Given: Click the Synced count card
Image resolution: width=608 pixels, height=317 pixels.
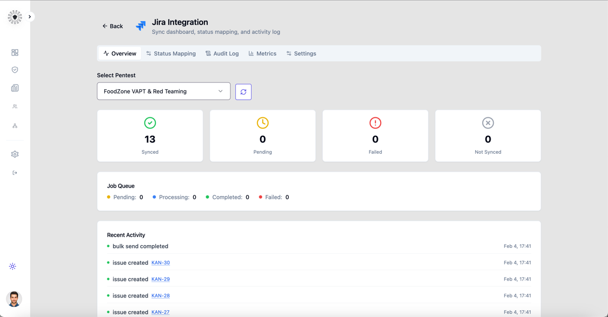Looking at the screenshot, I should [x=150, y=136].
